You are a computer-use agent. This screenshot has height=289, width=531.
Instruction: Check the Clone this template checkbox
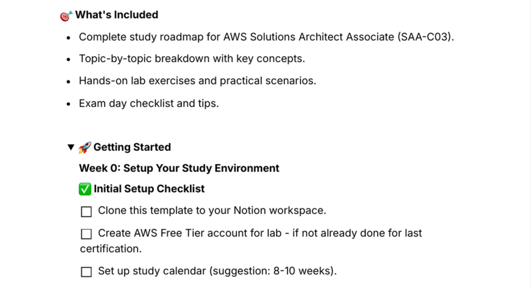point(86,212)
